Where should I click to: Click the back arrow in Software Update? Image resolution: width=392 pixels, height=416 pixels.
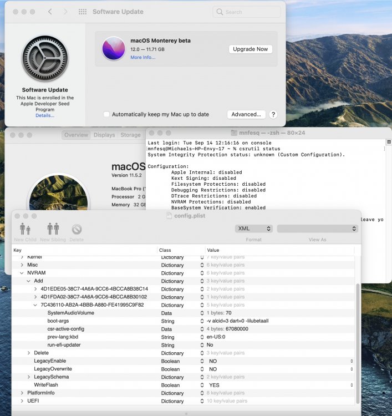tap(50, 12)
